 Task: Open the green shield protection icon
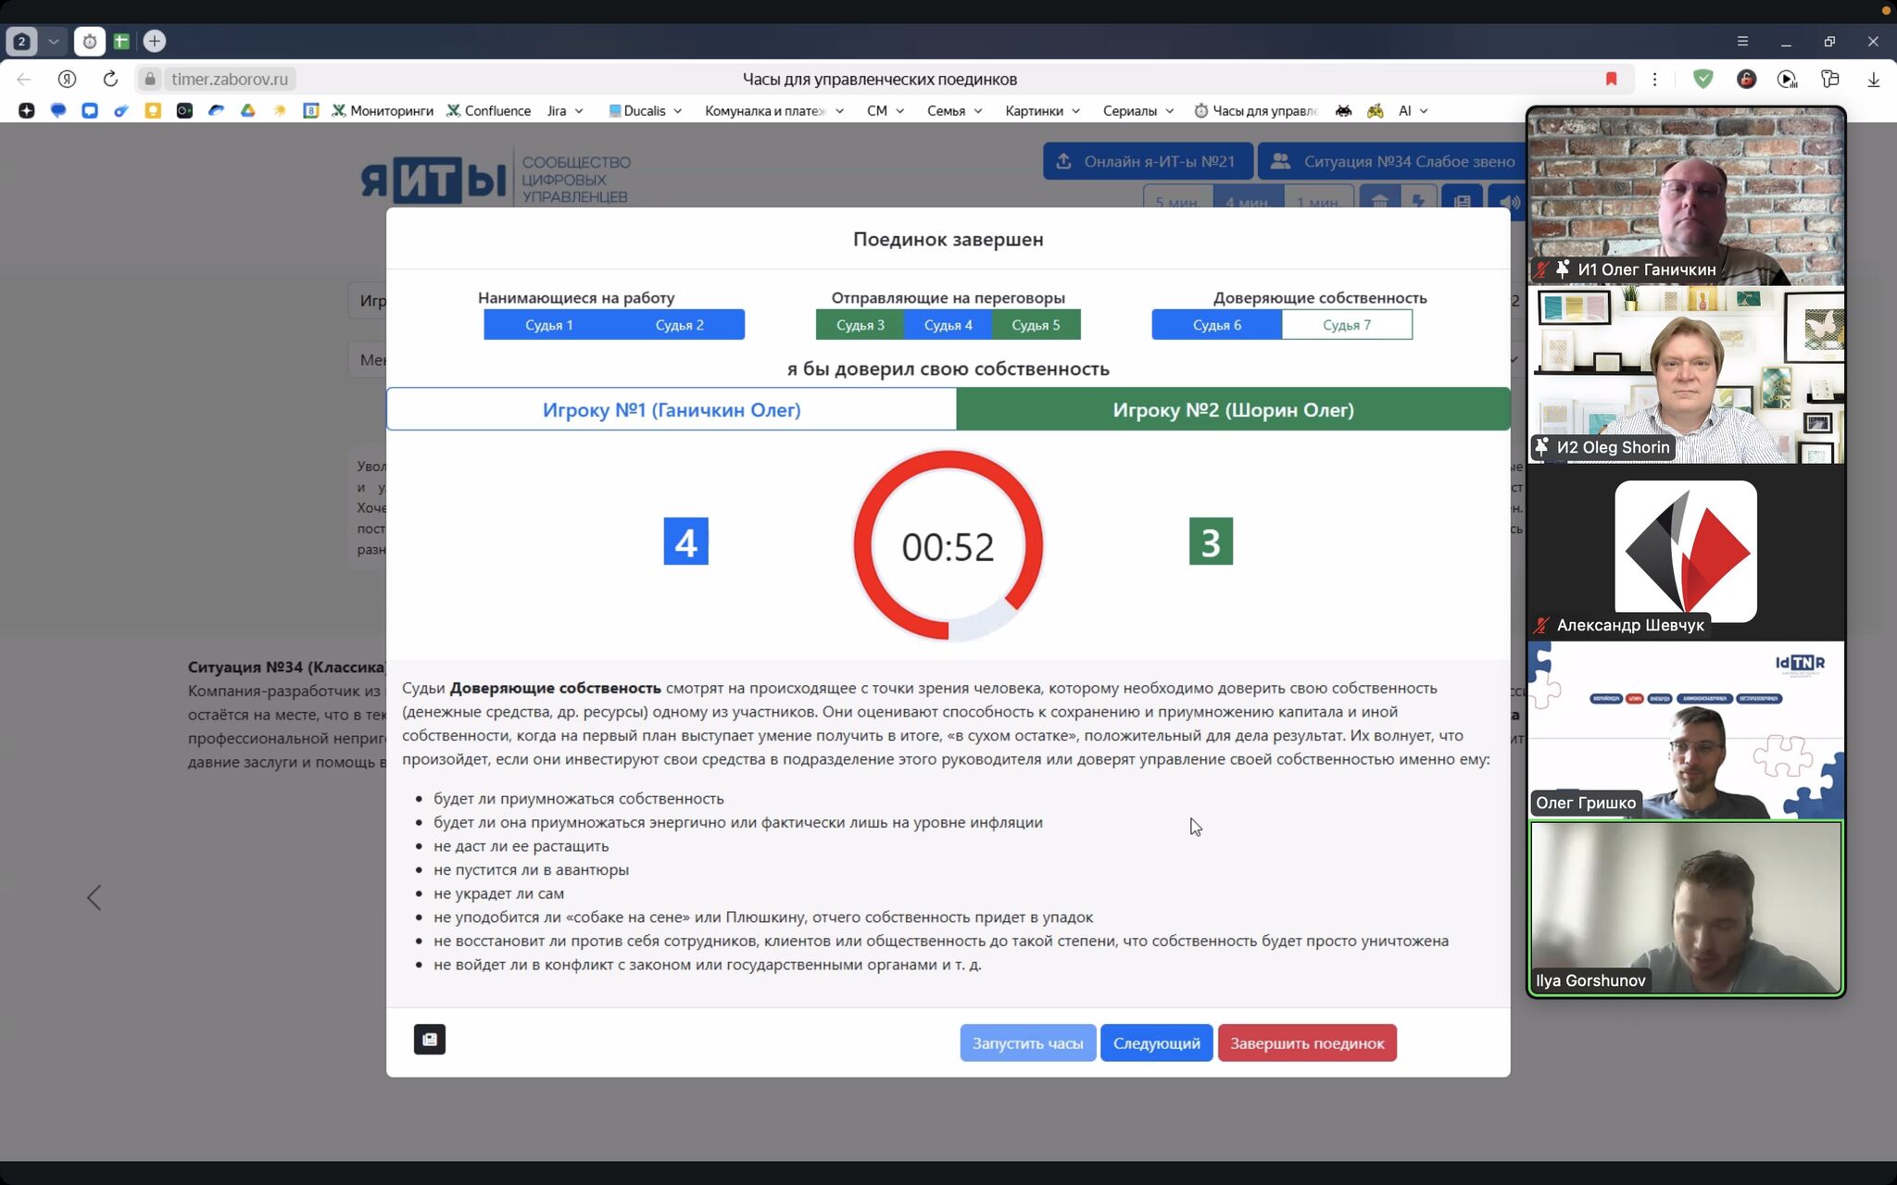[1702, 79]
